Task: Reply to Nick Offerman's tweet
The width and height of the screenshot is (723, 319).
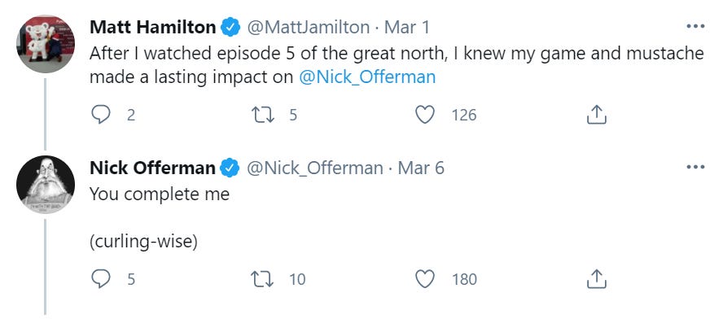Action: click(100, 279)
